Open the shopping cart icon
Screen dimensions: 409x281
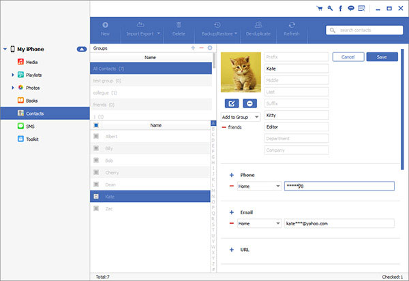click(319, 8)
